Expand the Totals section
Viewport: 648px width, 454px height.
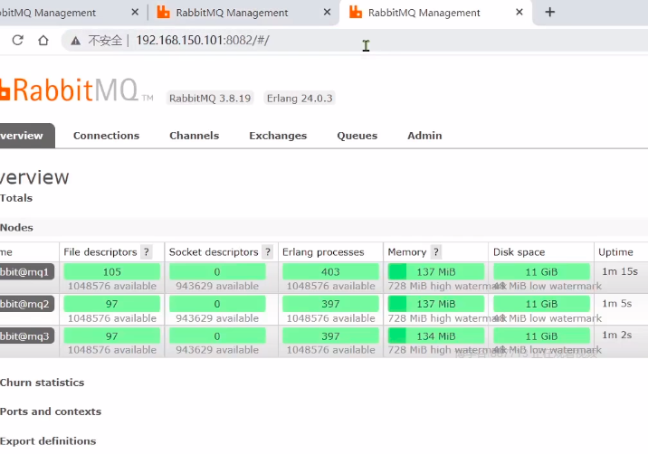pyautogui.click(x=16, y=198)
